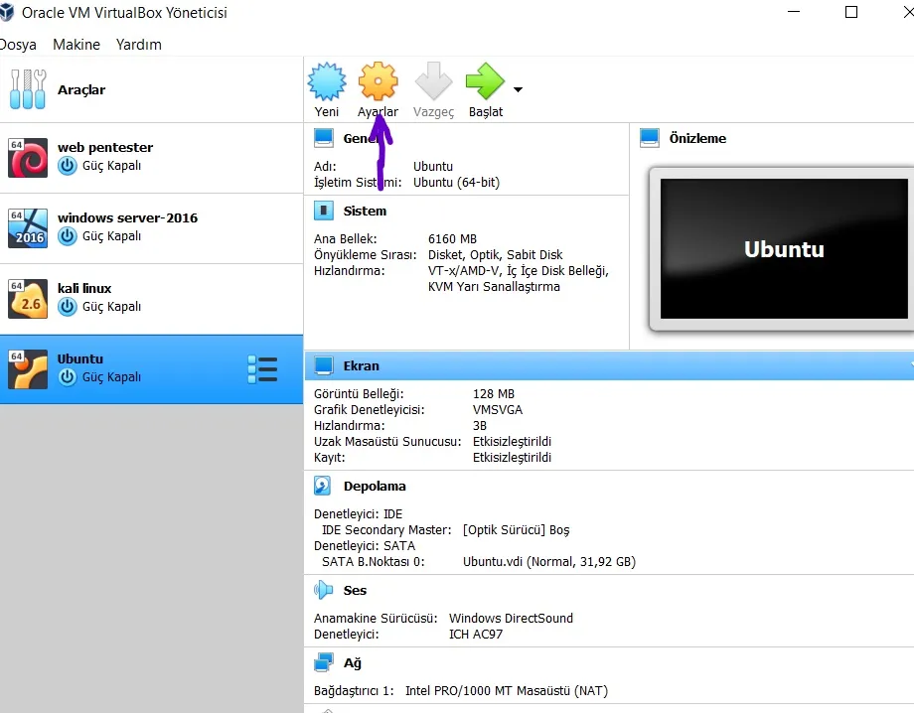Click the 6160 MB memory value

[x=452, y=239]
